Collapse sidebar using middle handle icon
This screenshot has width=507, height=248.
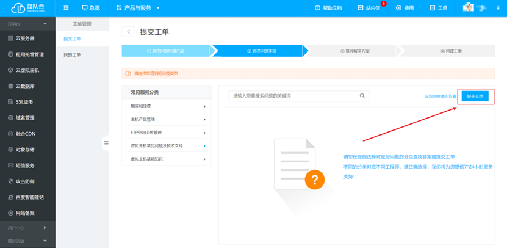106,143
